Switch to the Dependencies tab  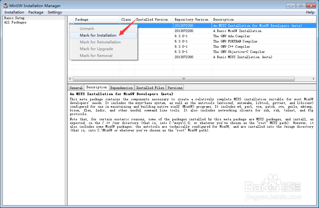[122, 88]
